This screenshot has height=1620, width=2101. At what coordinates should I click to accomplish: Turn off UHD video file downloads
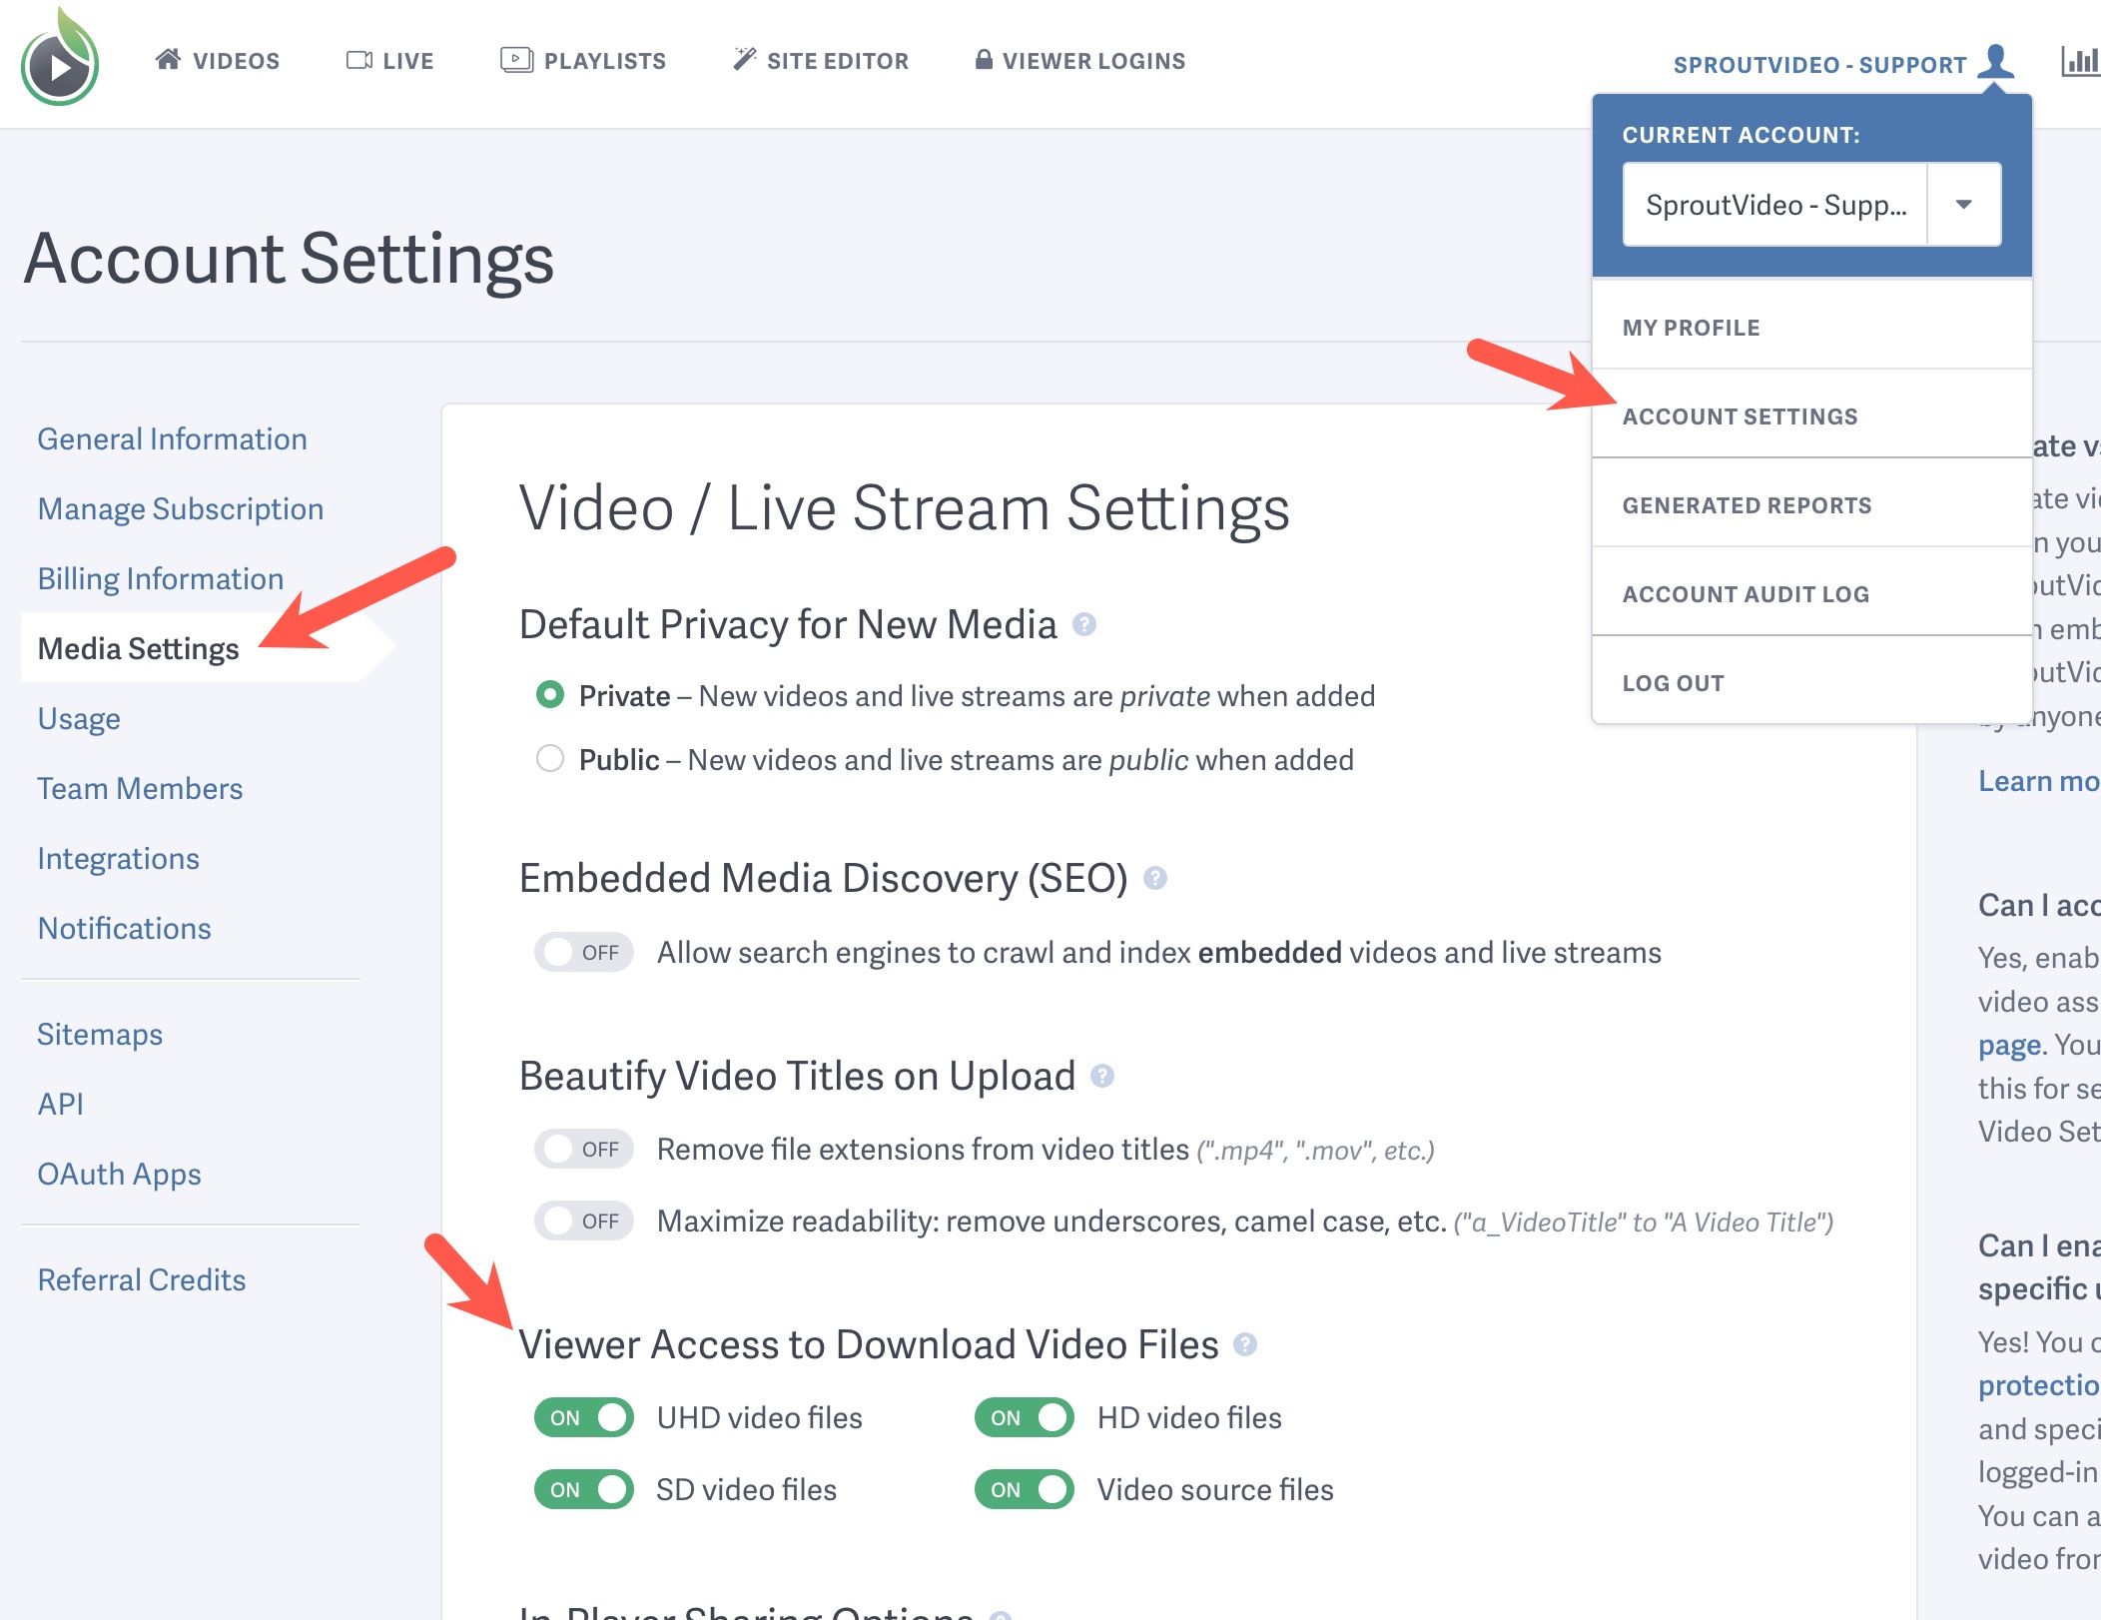pos(583,1417)
